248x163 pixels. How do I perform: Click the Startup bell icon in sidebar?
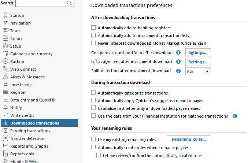coord(5,15)
